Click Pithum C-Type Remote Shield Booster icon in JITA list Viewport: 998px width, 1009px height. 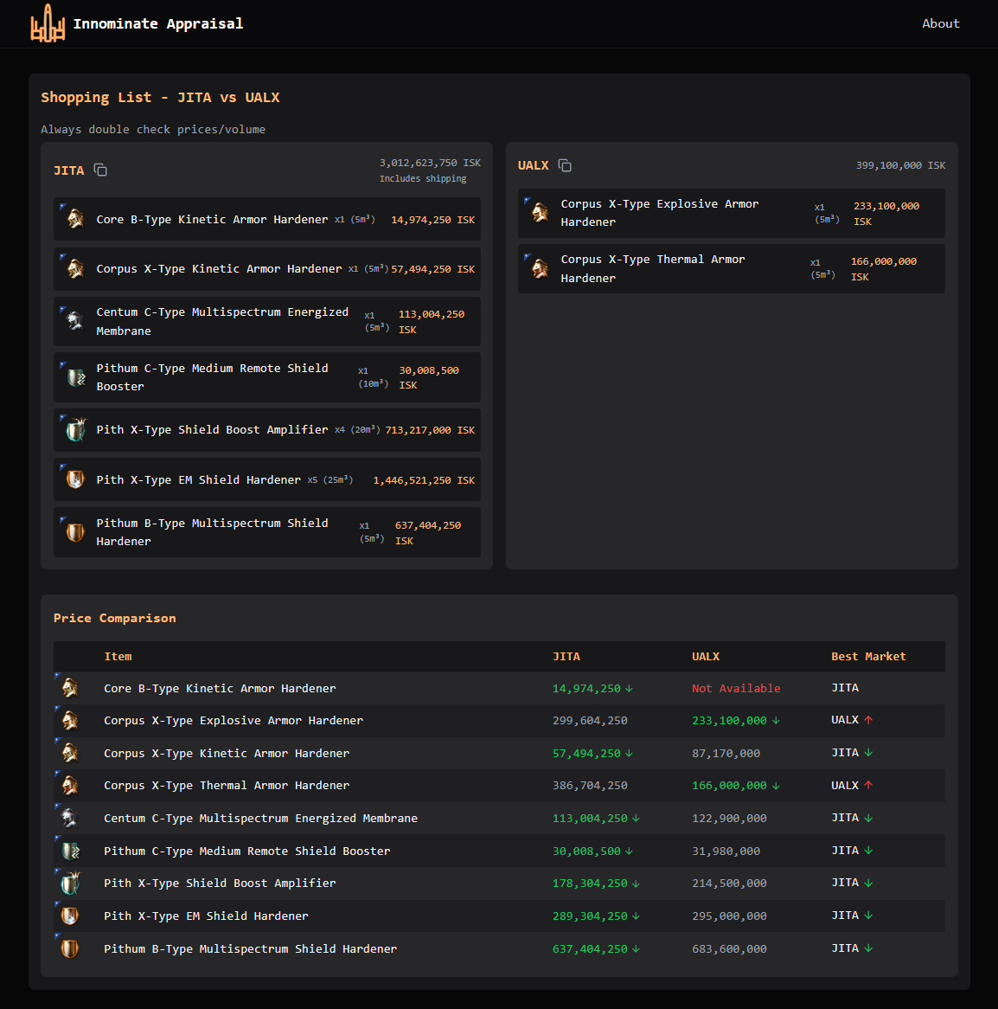point(75,377)
